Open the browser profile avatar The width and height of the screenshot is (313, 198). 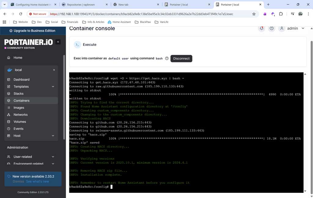[300, 14]
